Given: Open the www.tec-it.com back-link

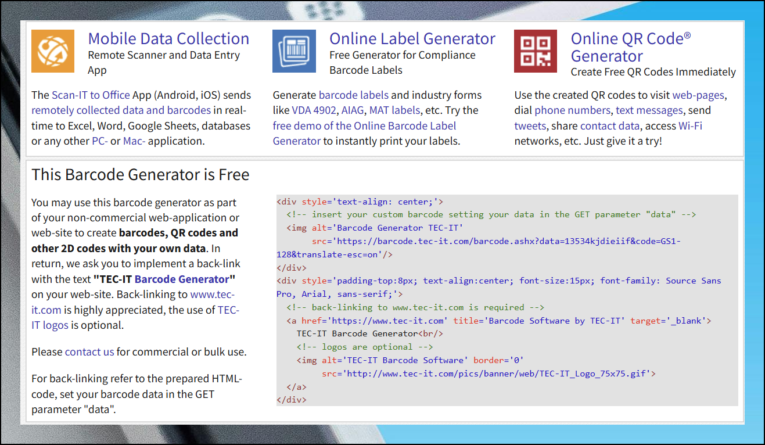Looking at the screenshot, I should coord(133,302).
